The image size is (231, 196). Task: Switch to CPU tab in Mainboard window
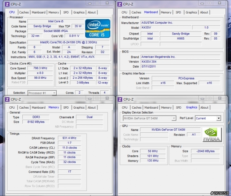(x=124, y=12)
